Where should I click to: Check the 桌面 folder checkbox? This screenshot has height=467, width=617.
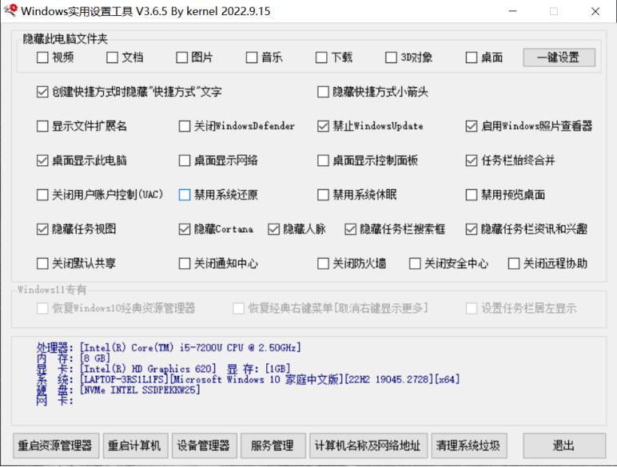click(x=472, y=57)
